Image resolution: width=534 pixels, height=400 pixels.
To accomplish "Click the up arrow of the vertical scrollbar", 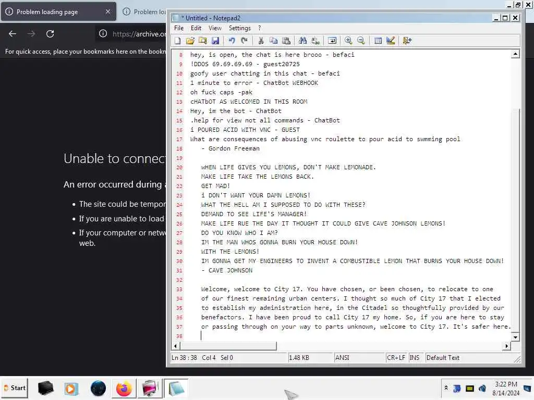I will 516,54.
